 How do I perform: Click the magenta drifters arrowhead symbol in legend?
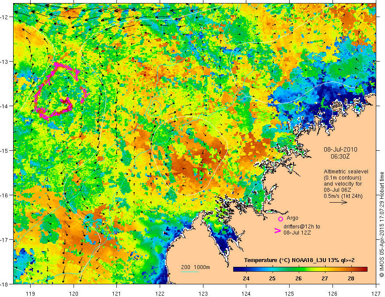277,231
